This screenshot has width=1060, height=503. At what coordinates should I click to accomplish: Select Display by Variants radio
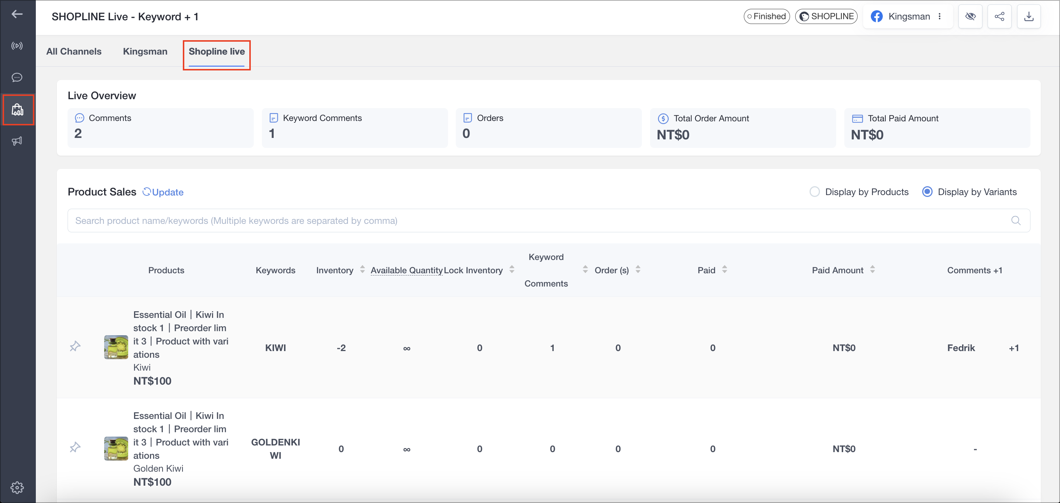tap(927, 192)
